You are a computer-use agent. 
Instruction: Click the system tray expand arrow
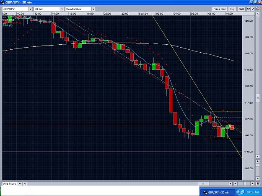(238, 192)
